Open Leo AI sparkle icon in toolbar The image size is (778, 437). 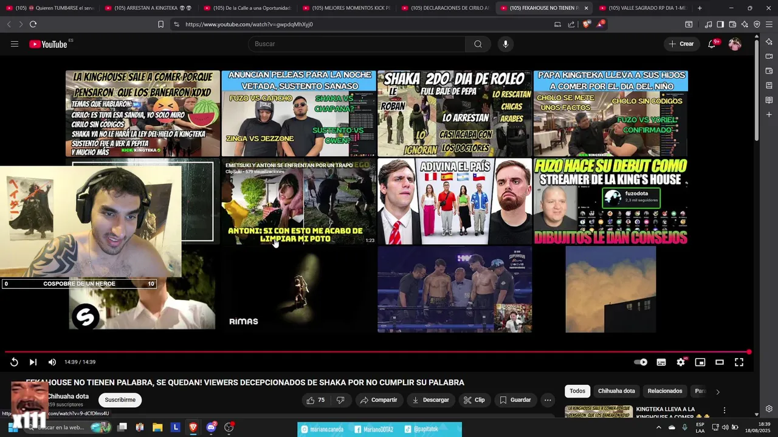point(745,24)
